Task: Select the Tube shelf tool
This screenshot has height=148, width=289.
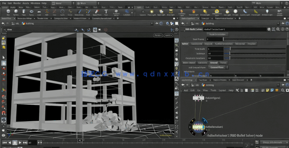Action: pyautogui.click(x=24, y=12)
